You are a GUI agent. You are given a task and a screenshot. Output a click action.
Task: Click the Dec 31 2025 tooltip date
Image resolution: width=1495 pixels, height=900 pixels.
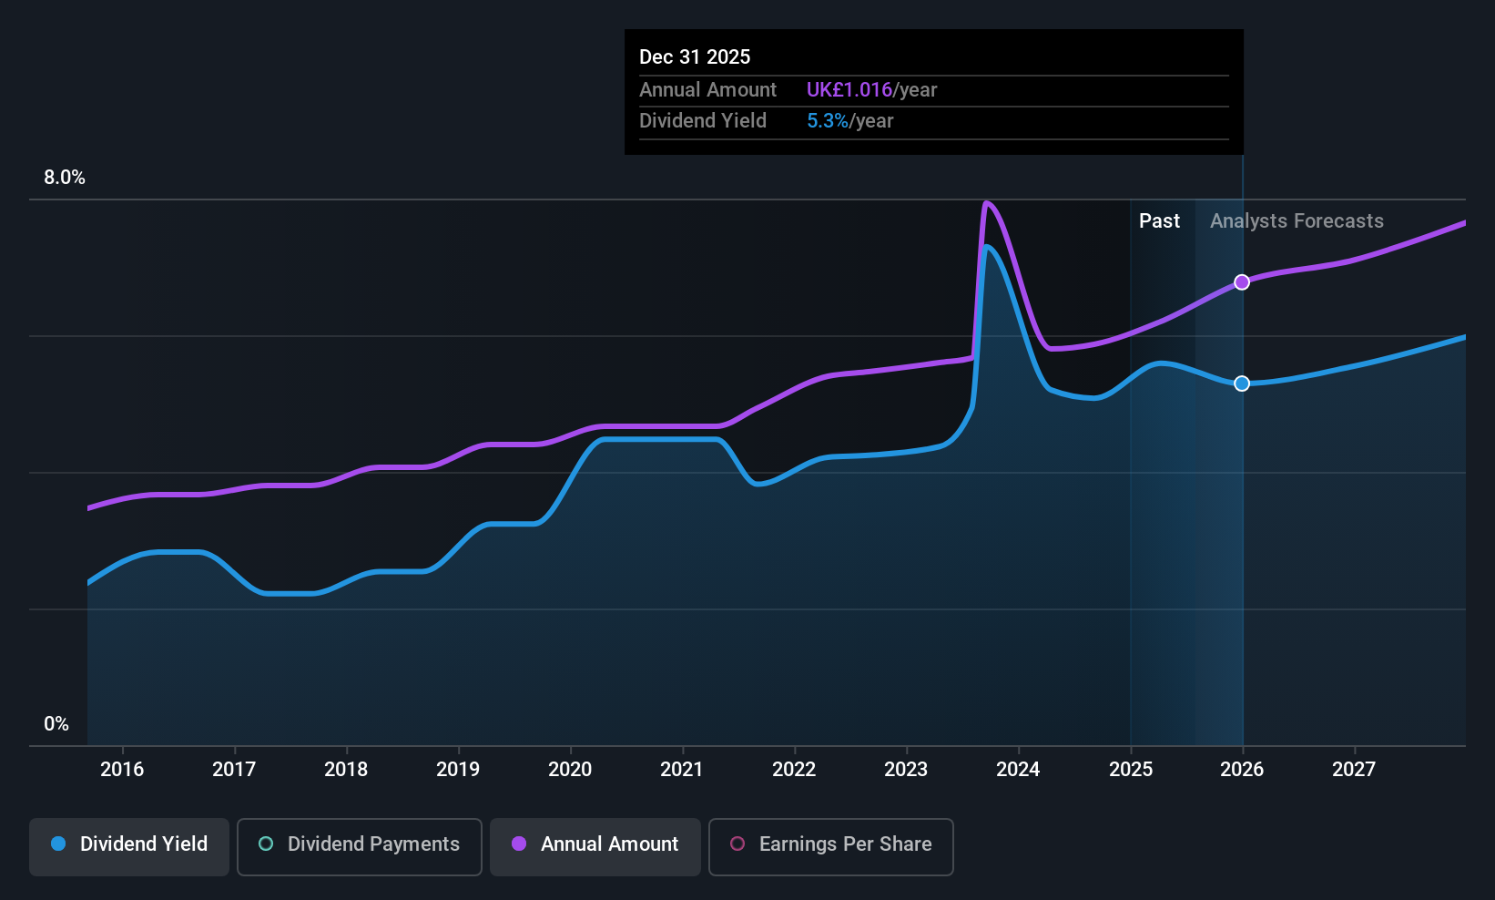coord(695,57)
